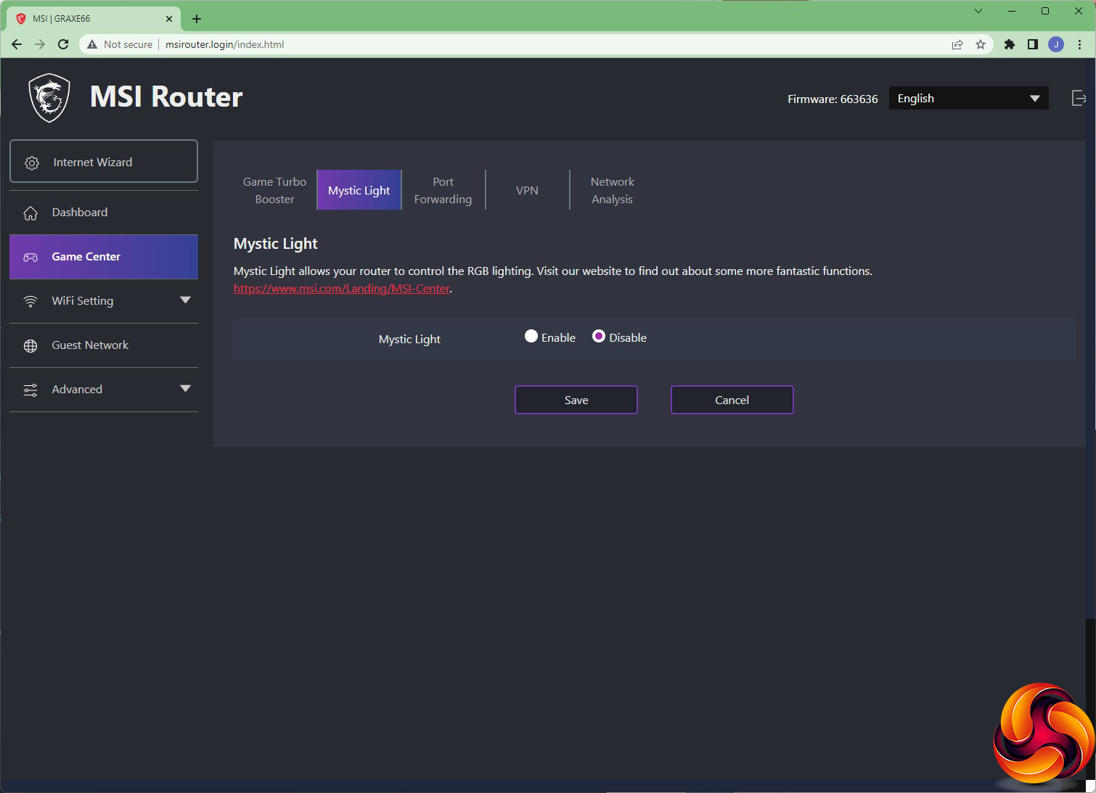Viewport: 1096px width, 793px height.
Task: Open a new browser tab
Action: [197, 19]
